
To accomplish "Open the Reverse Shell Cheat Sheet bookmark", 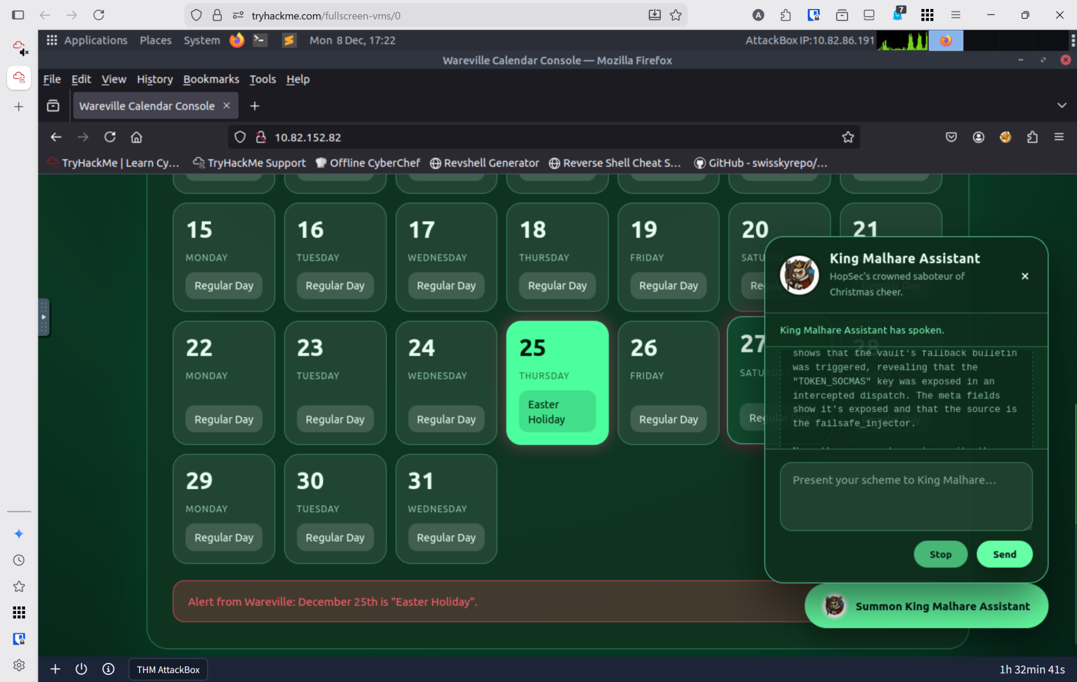I will (x=615, y=163).
